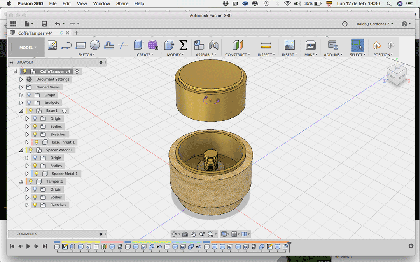Switch to the CoffeTamper v4 document tab
The width and height of the screenshot is (420, 262).
[x=35, y=33]
